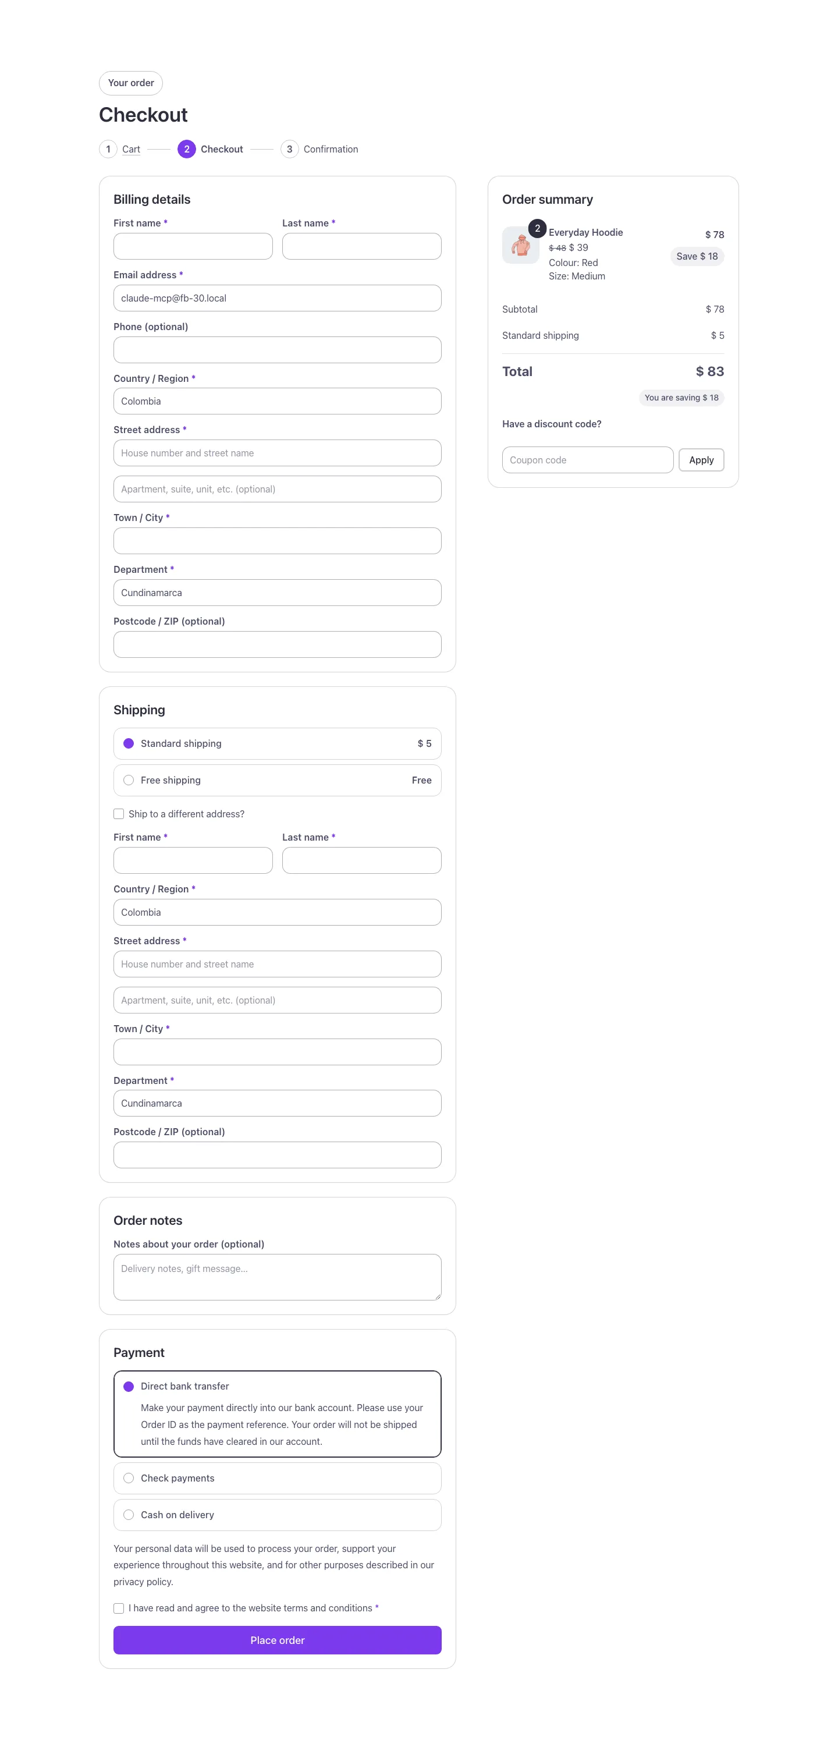Click step 1 Cart circle icon
This screenshot has width=838, height=1740.
[x=108, y=149]
